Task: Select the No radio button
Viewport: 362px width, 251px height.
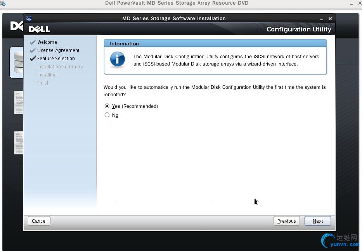Action: click(107, 115)
